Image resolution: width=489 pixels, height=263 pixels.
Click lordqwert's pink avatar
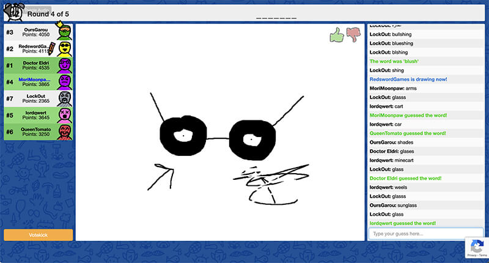(x=65, y=115)
